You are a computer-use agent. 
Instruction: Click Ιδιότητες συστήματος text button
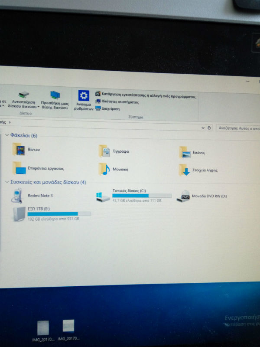click(120, 102)
